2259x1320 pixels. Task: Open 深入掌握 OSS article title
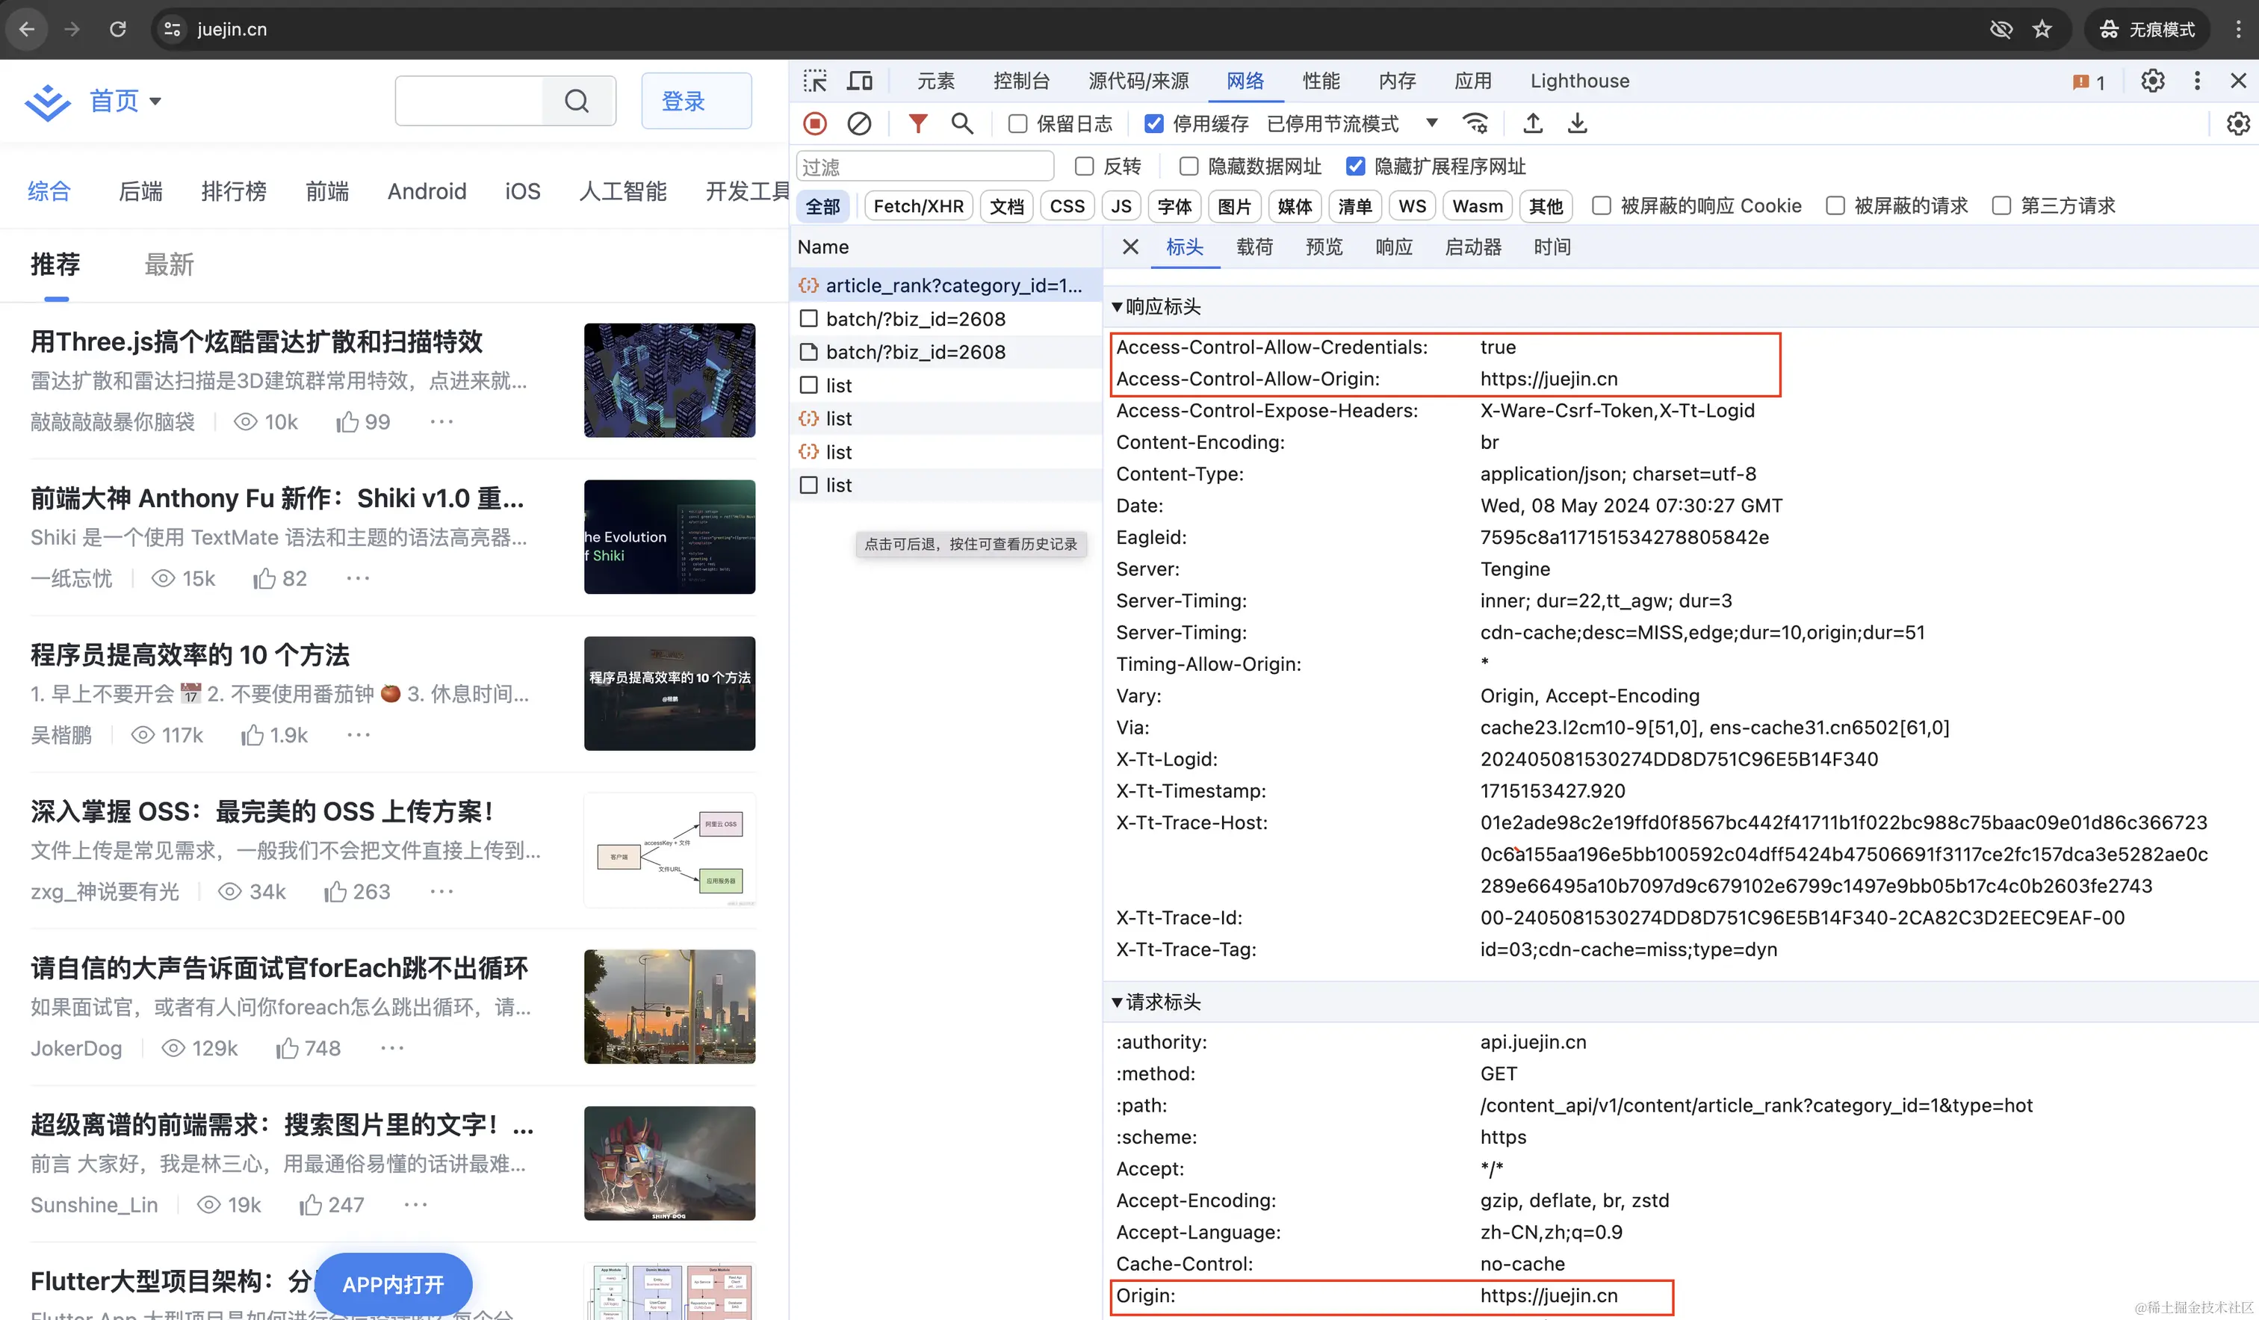click(x=263, y=811)
